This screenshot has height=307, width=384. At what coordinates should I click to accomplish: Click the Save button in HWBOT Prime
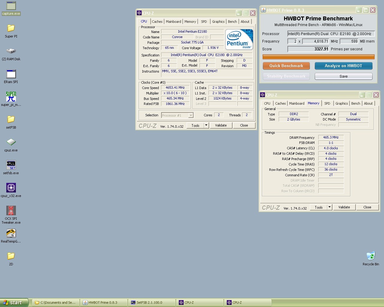click(x=343, y=76)
